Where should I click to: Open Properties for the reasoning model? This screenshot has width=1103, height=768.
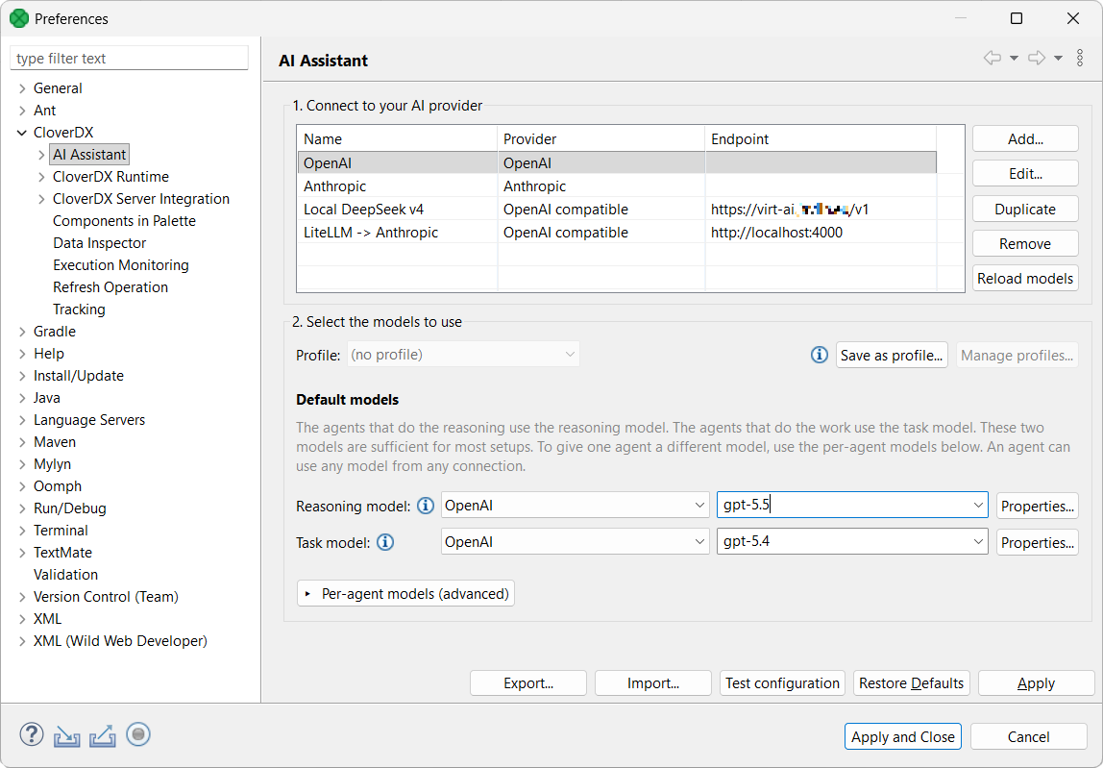click(x=1037, y=506)
